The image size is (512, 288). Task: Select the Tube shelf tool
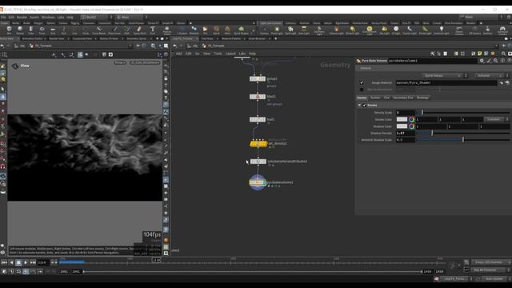(x=30, y=30)
